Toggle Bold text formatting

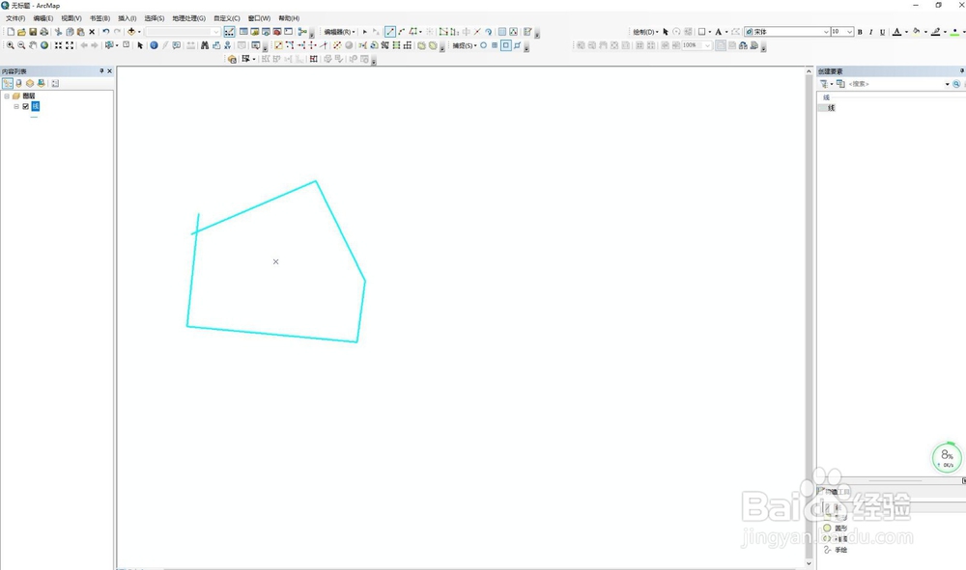pos(861,30)
